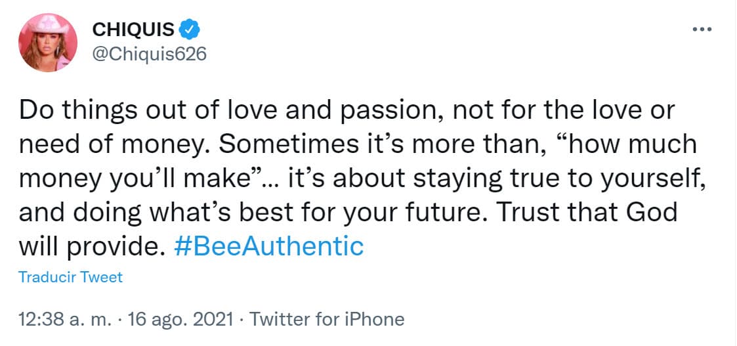Click the CHIQUIS display name

133,30
